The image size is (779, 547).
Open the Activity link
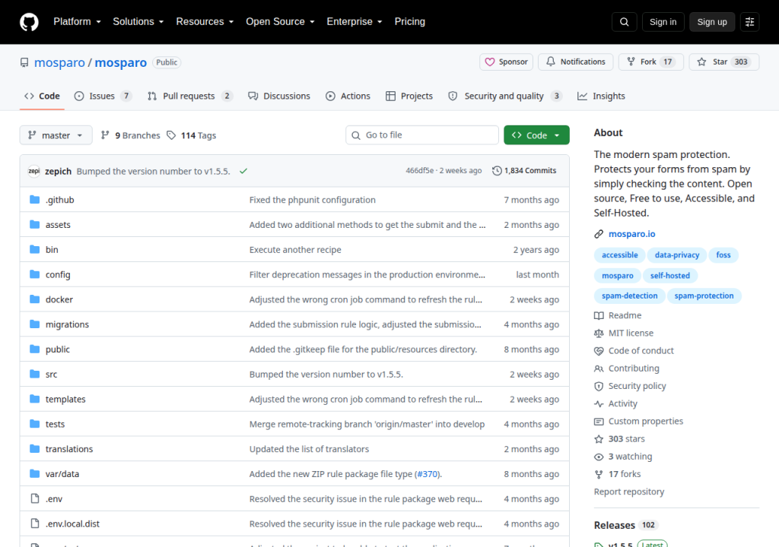(615, 403)
